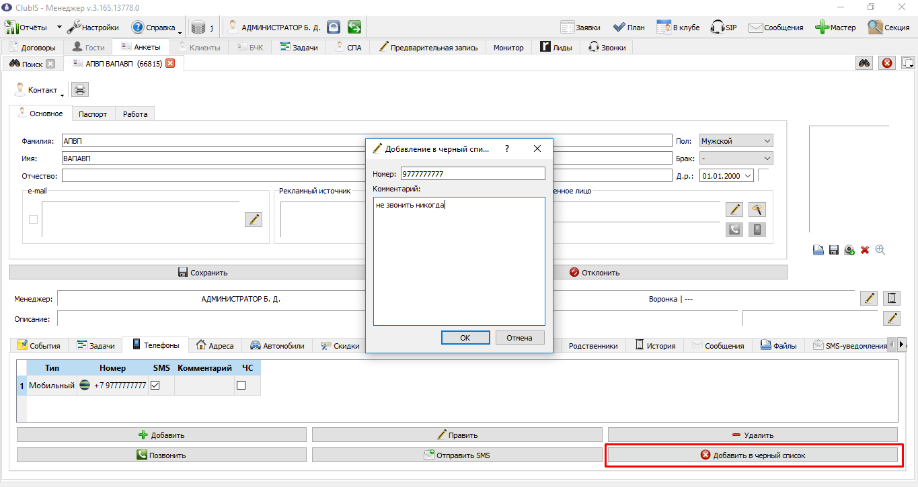Click the Добавить в черный список button

click(752, 455)
